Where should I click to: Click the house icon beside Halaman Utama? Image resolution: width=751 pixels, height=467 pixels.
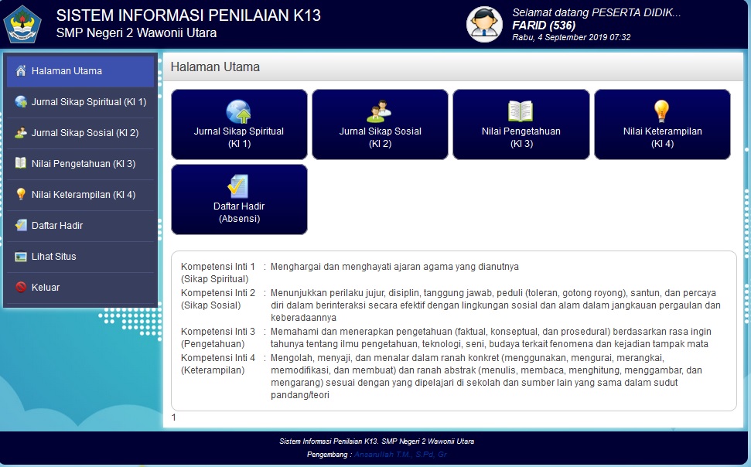pyautogui.click(x=21, y=71)
